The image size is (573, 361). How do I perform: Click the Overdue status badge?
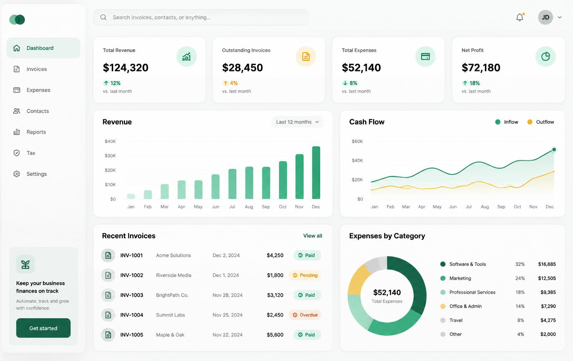pos(305,315)
